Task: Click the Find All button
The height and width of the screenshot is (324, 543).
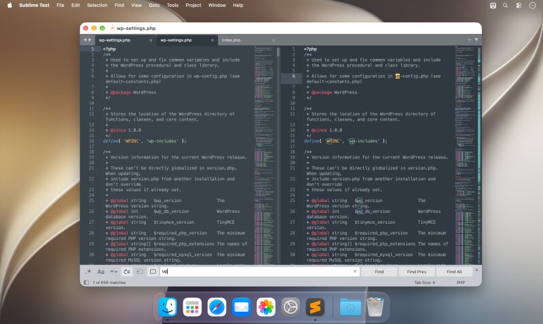Action: click(x=454, y=272)
